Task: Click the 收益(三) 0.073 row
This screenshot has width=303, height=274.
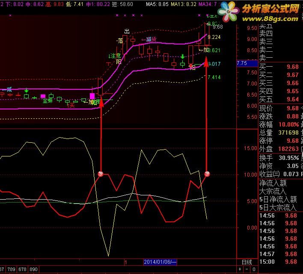Action: [x=279, y=174]
